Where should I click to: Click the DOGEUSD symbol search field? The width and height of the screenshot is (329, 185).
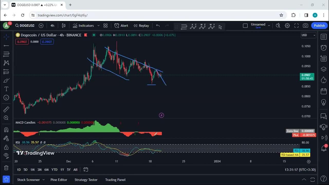pyautogui.click(x=25, y=25)
